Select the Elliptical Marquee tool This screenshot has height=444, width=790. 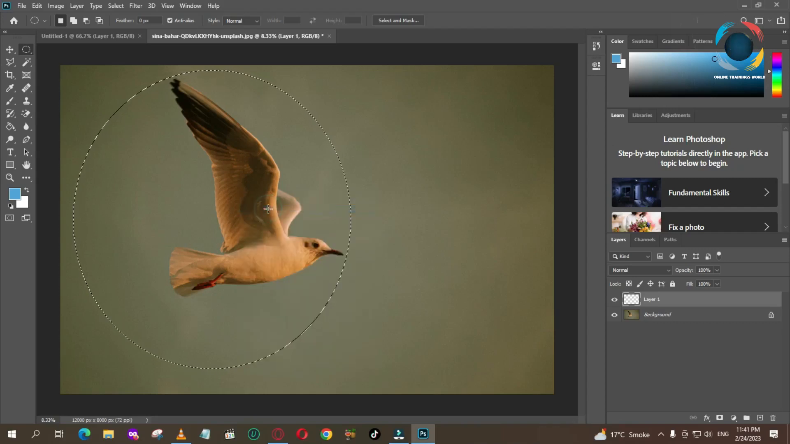pyautogui.click(x=27, y=49)
